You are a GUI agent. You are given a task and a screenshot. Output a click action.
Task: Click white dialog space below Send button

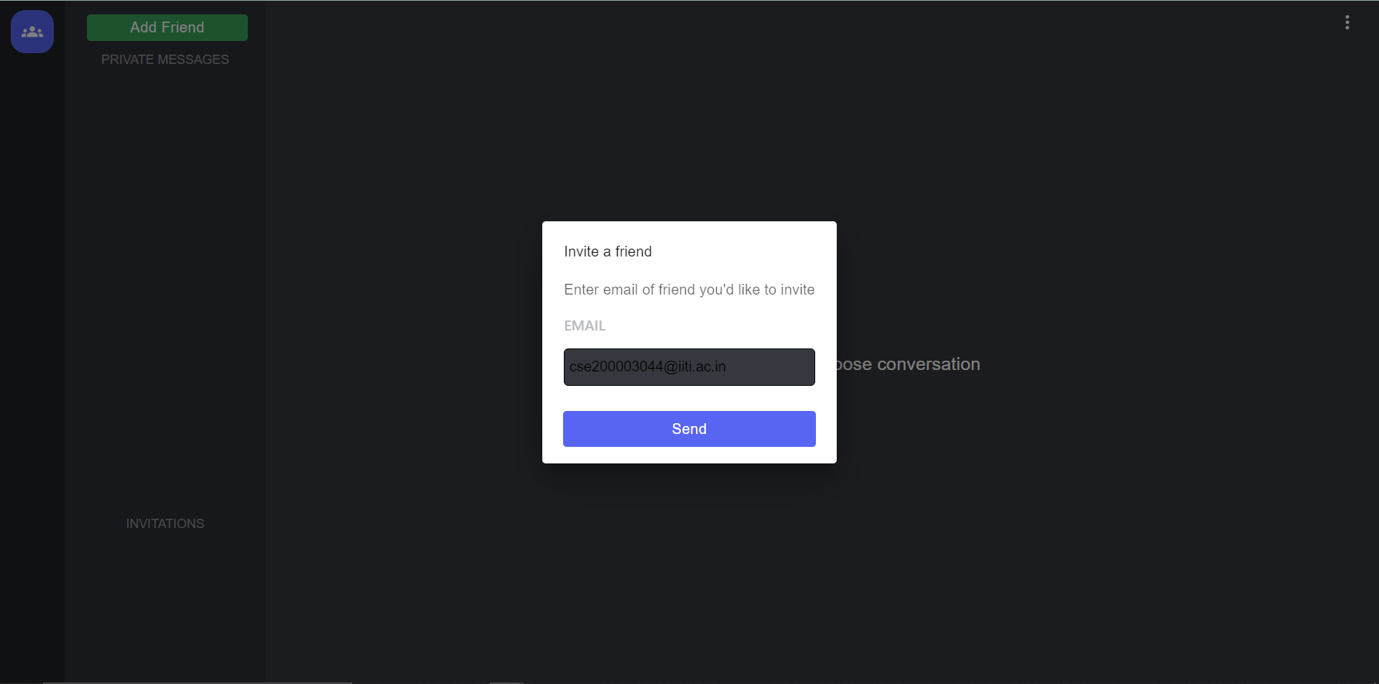point(689,456)
